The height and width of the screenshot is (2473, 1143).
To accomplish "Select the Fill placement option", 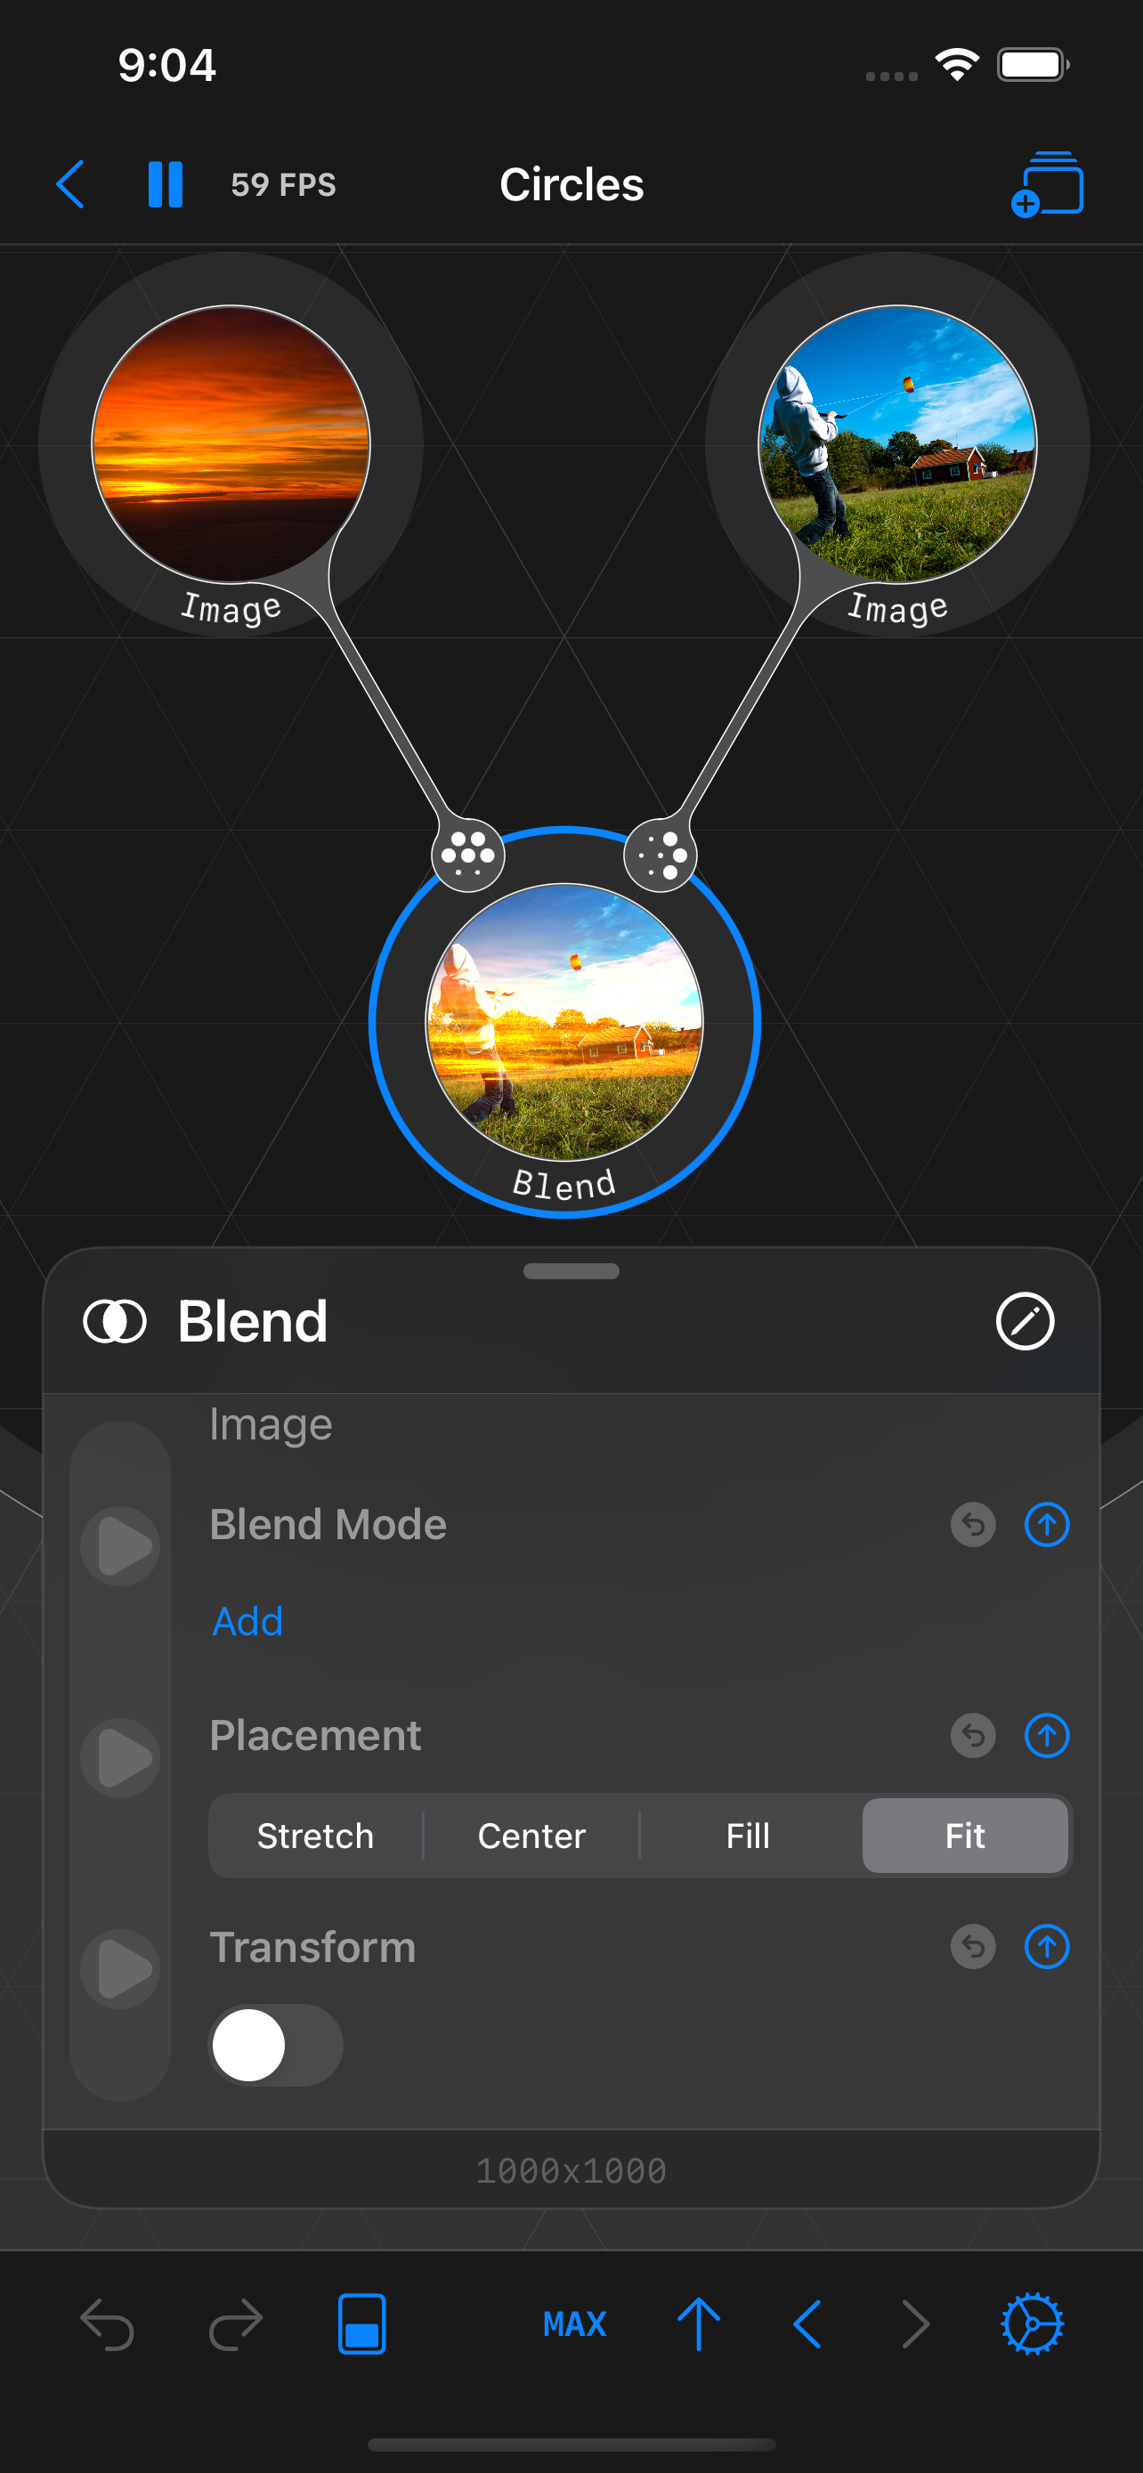I will point(748,1836).
